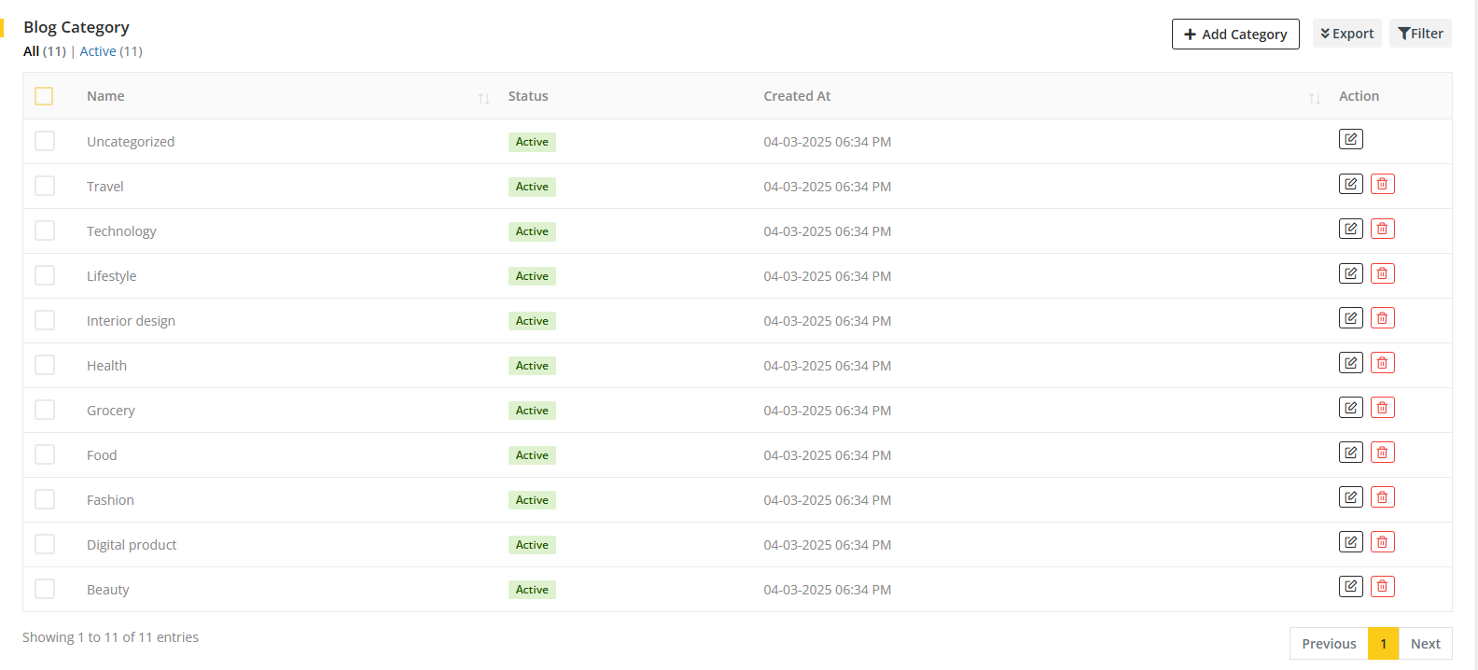Click the edit icon for Uncategorized

pyautogui.click(x=1350, y=139)
